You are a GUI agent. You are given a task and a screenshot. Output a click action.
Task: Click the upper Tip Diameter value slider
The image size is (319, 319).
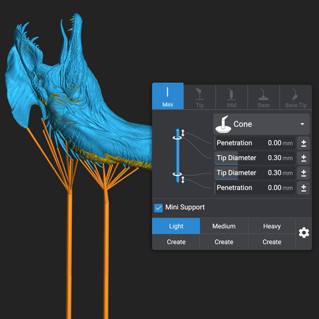click(255, 158)
